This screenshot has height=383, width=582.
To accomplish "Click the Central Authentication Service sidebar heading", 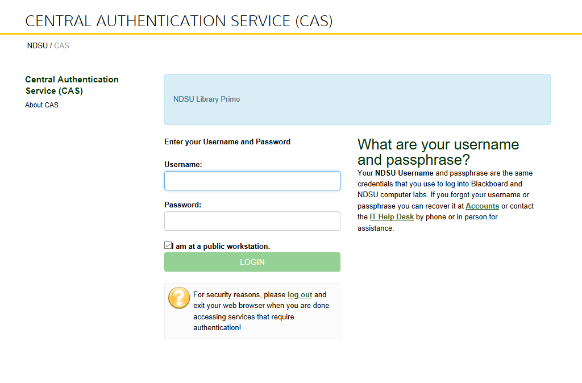I will coord(72,85).
